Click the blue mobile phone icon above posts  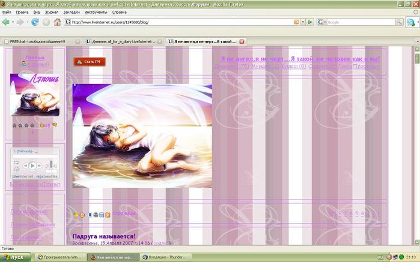tap(90, 215)
